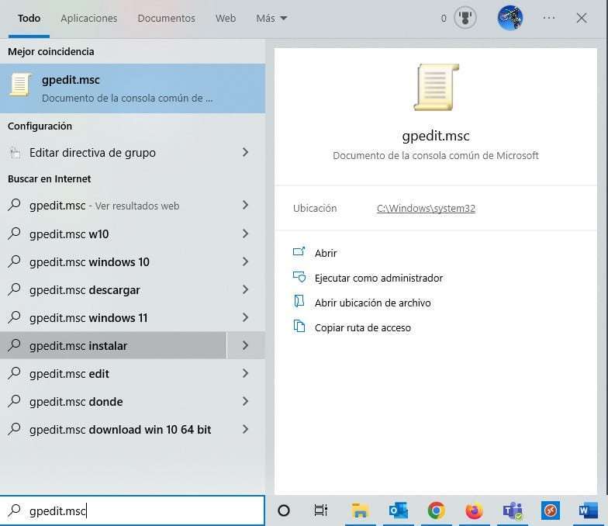Viewport: 608px width, 526px height.
Task: Choose Abrir ubicación de archivo
Action: point(372,303)
